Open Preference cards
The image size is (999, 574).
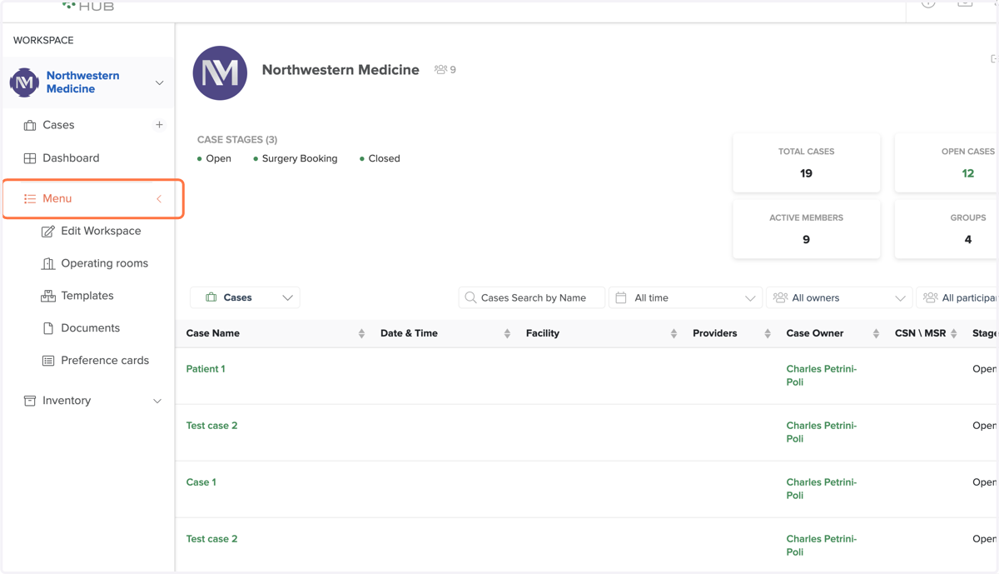click(x=105, y=361)
